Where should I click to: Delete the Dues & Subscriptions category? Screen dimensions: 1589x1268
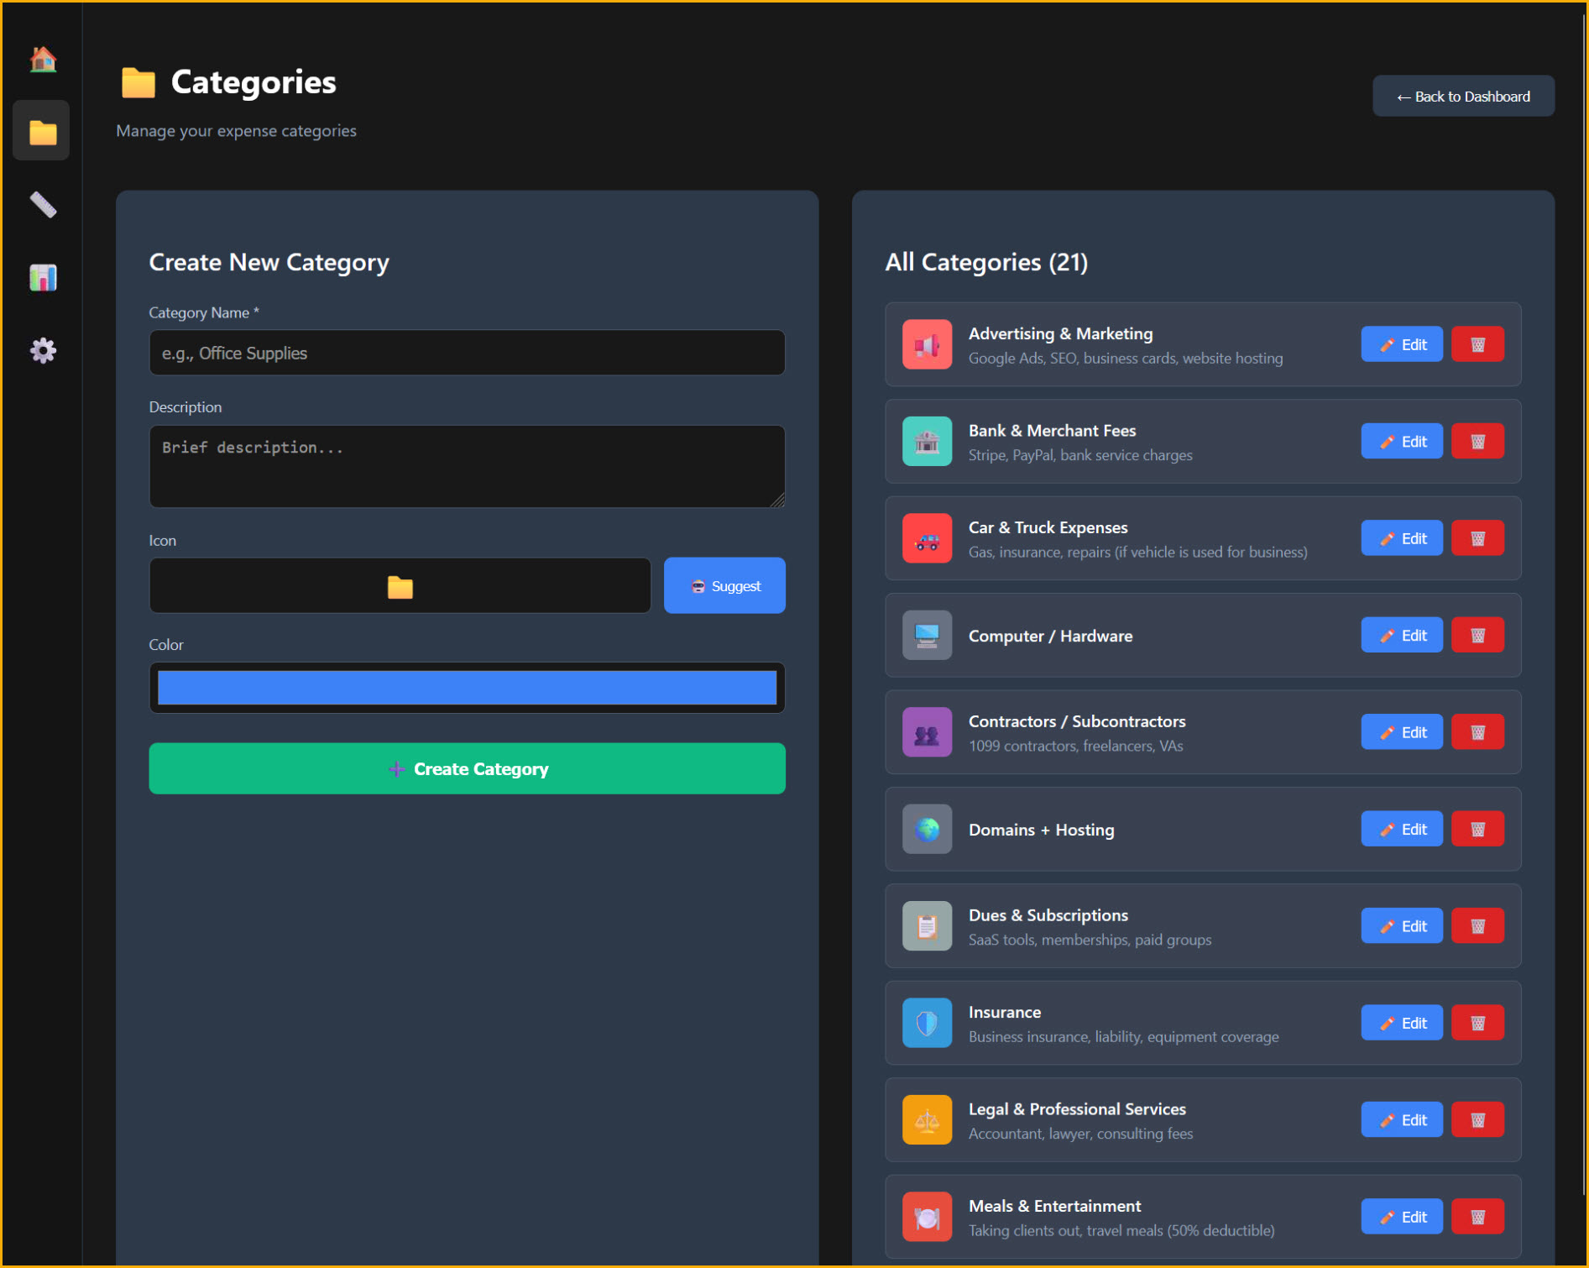1477,925
